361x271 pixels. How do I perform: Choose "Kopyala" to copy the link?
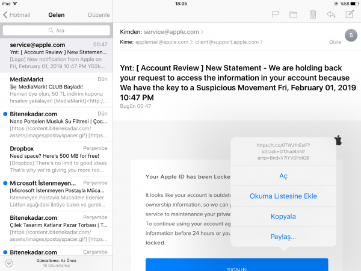pos(283,216)
